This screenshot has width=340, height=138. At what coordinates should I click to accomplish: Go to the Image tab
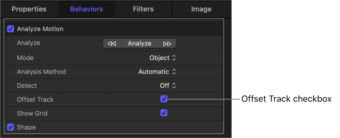click(201, 9)
